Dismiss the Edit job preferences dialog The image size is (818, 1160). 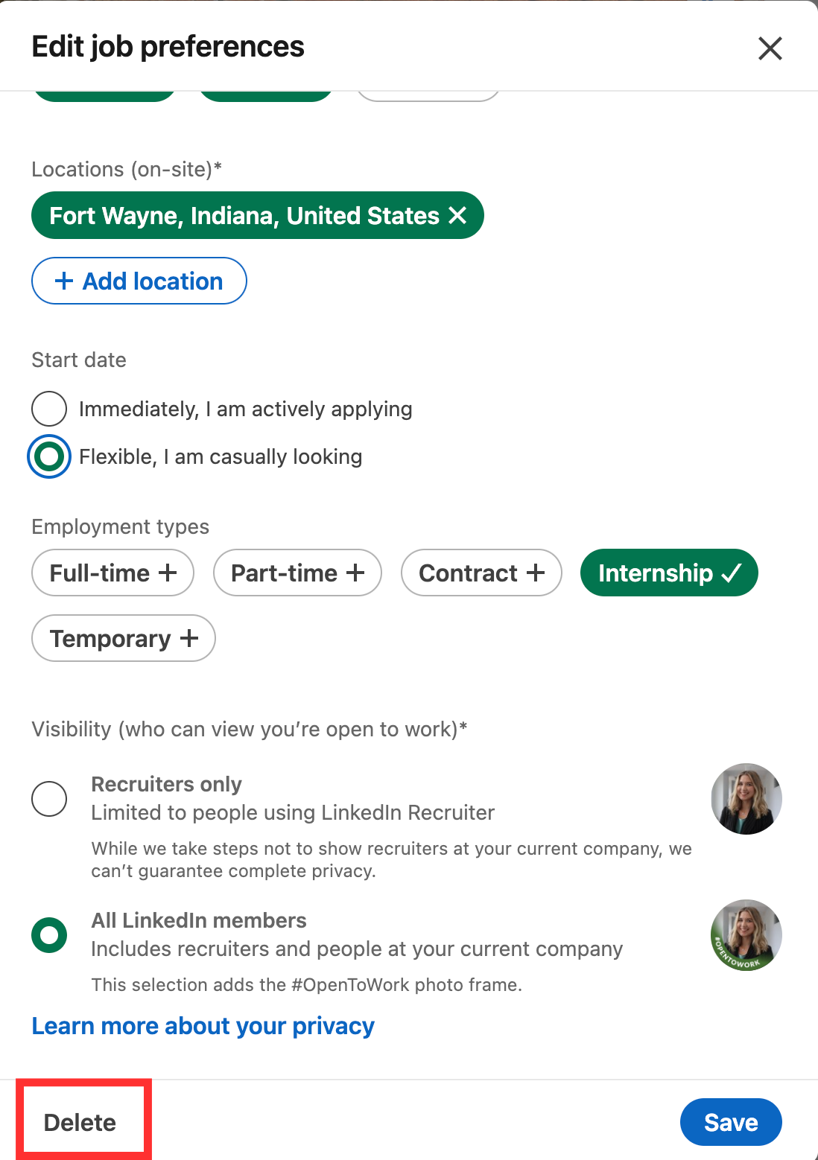tap(770, 48)
